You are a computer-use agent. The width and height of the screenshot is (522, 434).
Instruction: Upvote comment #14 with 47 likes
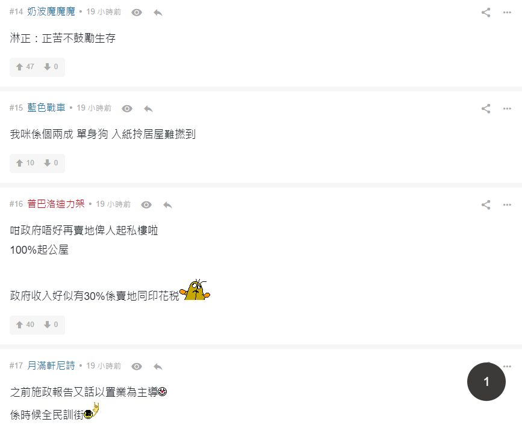pyautogui.click(x=19, y=67)
